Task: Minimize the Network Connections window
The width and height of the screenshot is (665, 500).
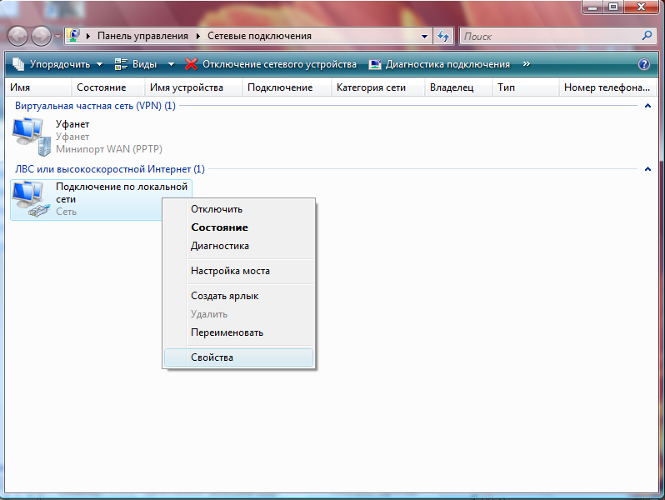Action: point(592,7)
